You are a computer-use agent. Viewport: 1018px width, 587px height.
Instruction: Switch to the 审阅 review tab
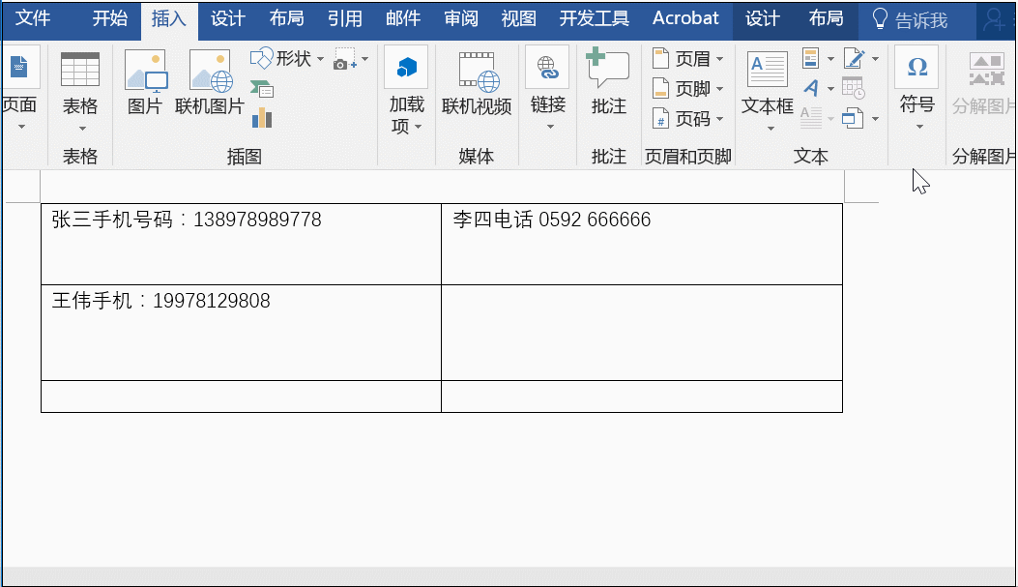pos(461,18)
